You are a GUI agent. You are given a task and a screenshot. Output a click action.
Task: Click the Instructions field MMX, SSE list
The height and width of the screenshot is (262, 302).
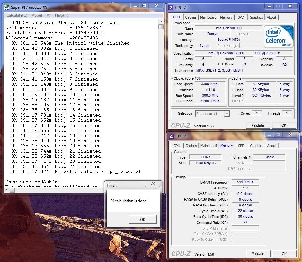pos(244,70)
